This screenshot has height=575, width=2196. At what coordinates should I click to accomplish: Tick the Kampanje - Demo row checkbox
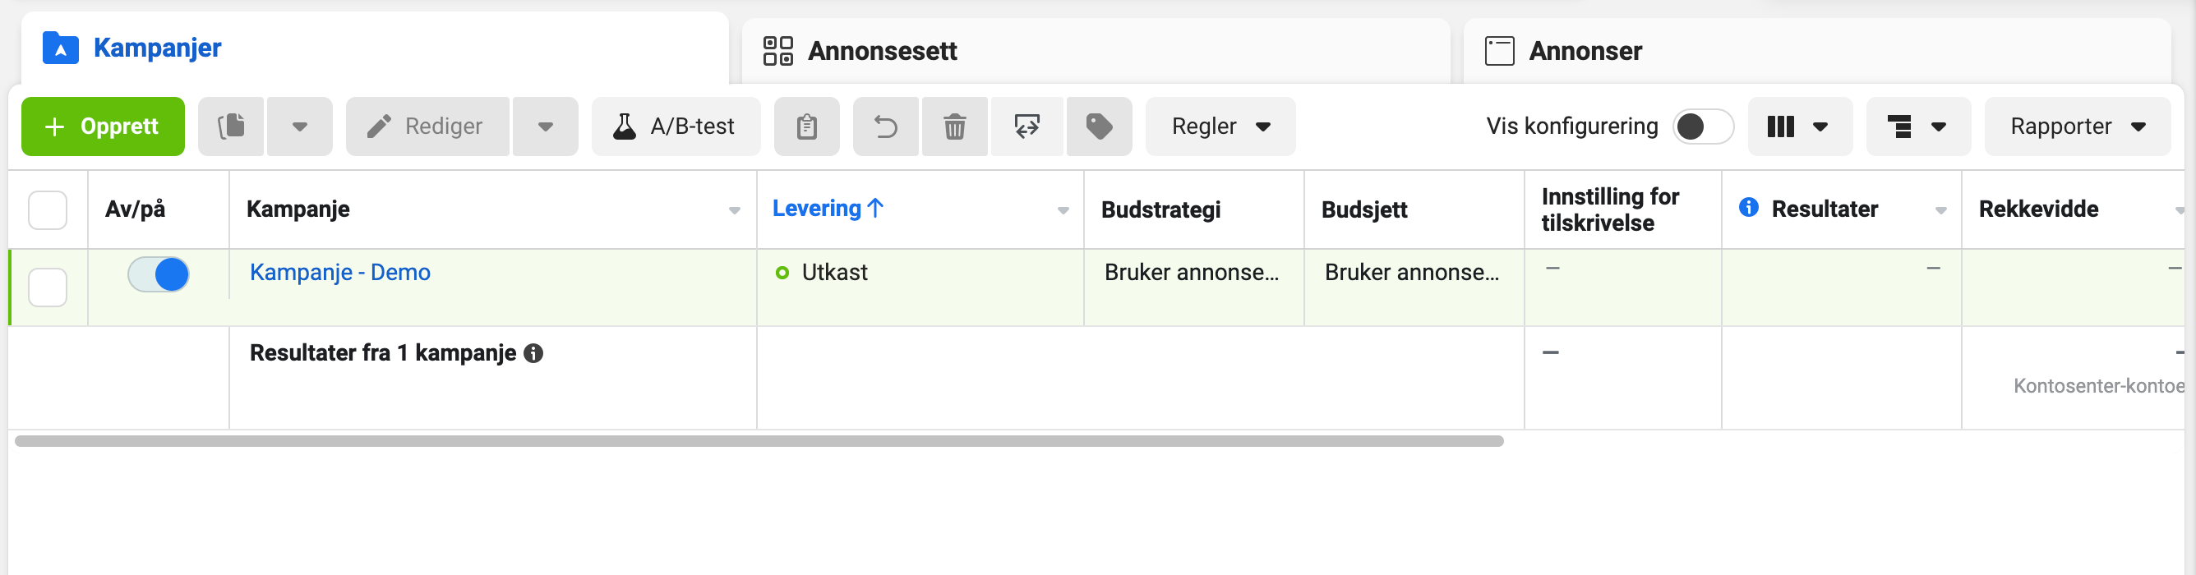click(x=48, y=286)
